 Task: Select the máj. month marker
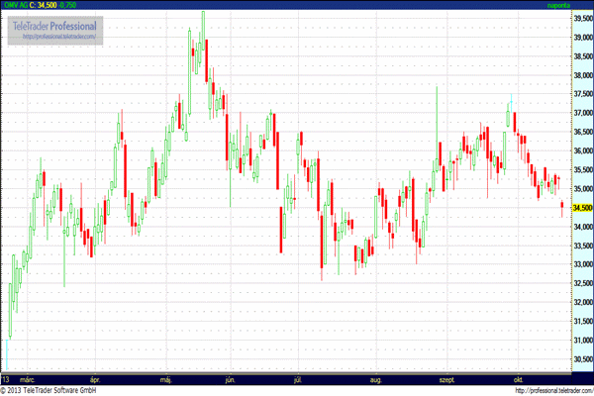click(165, 379)
